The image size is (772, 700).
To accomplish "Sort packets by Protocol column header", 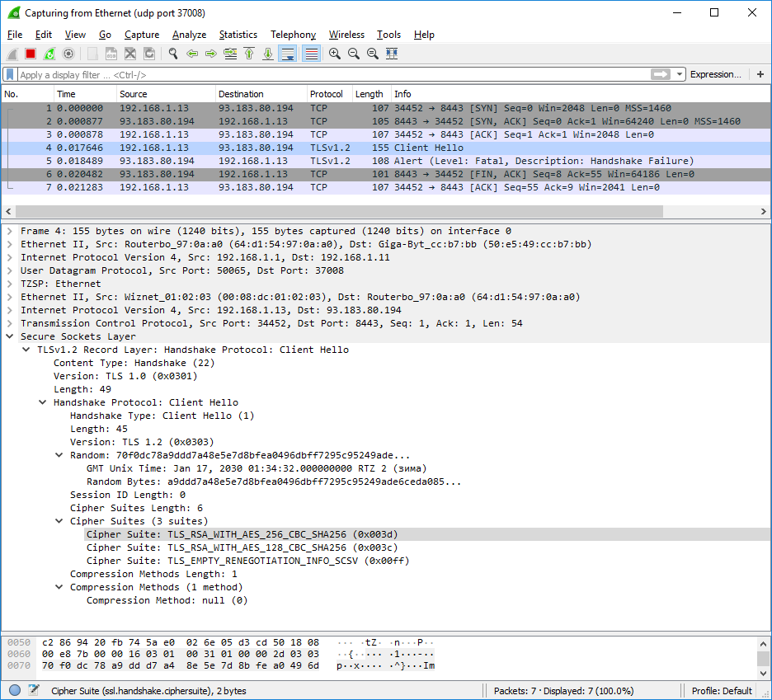I will coord(329,94).
